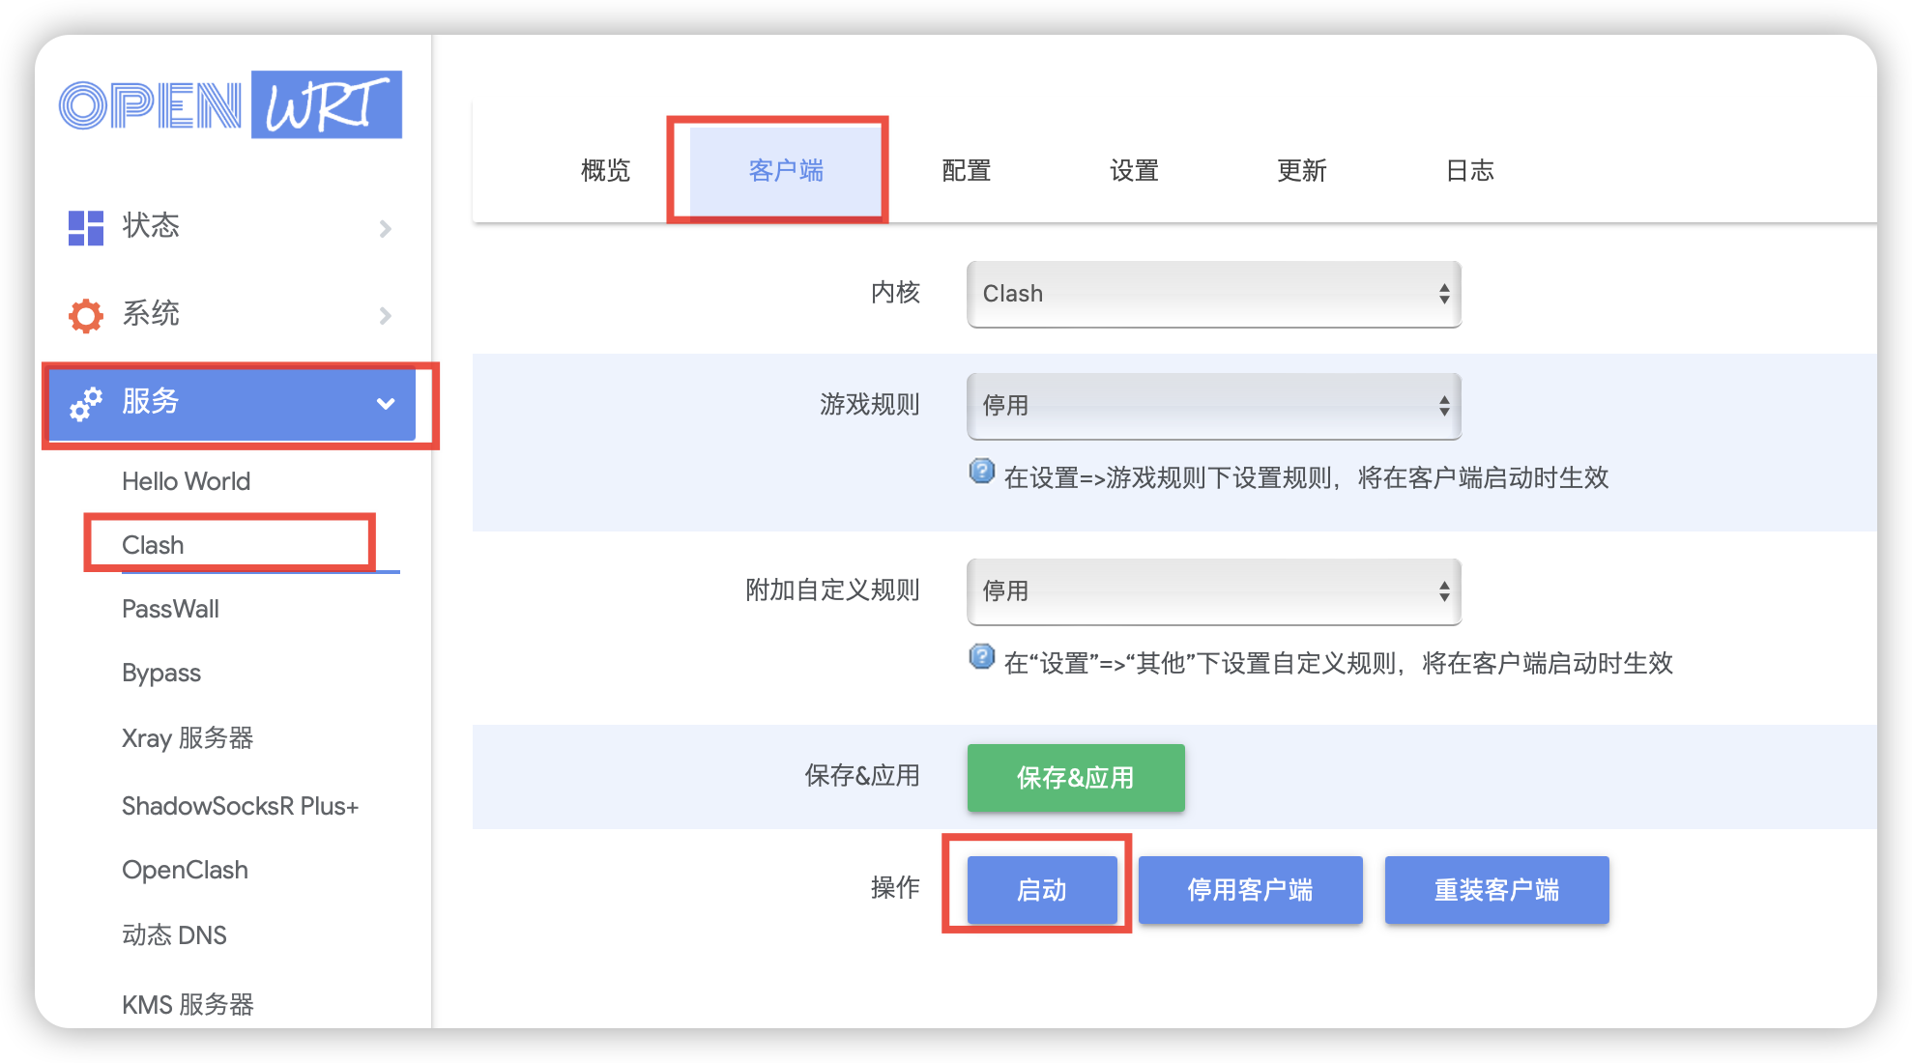Switch to the 配置 tab
The width and height of the screenshot is (1912, 1063).
(x=964, y=170)
